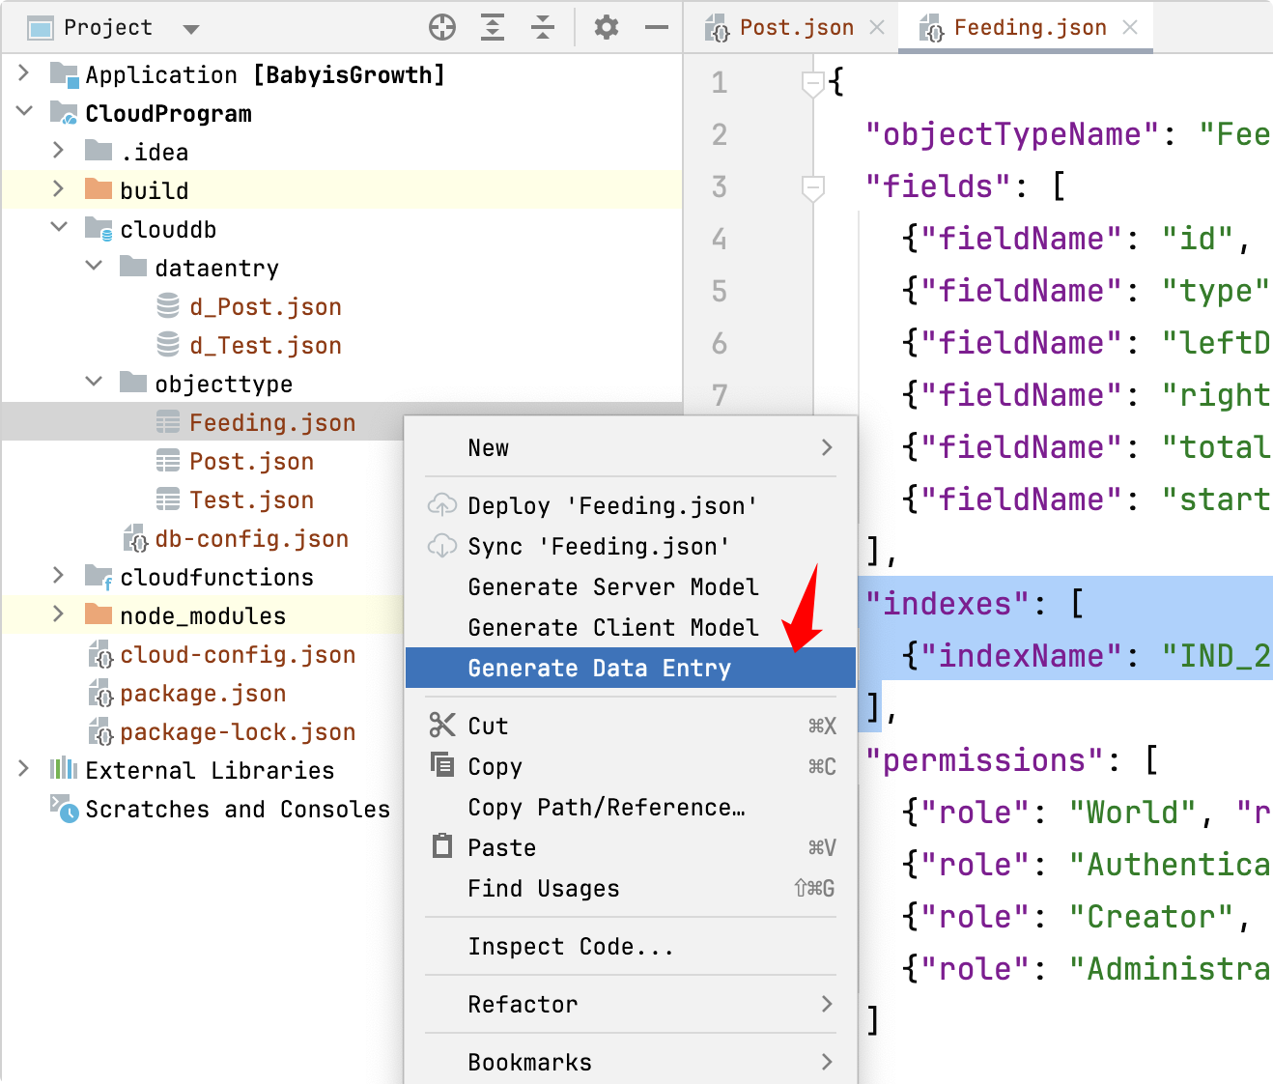Image resolution: width=1273 pixels, height=1084 pixels.
Task: Click the locate/select opened file target icon
Action: click(x=442, y=28)
